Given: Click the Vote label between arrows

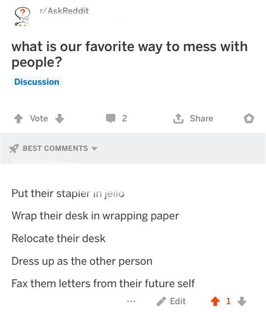Looking at the screenshot, I should click(x=39, y=119).
